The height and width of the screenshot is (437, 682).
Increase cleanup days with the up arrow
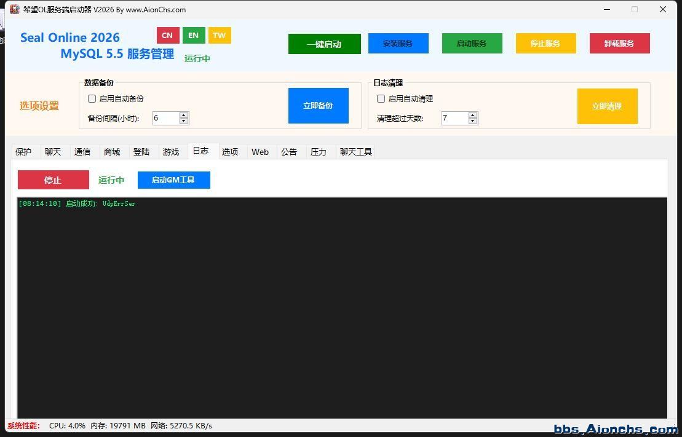pyautogui.click(x=473, y=115)
